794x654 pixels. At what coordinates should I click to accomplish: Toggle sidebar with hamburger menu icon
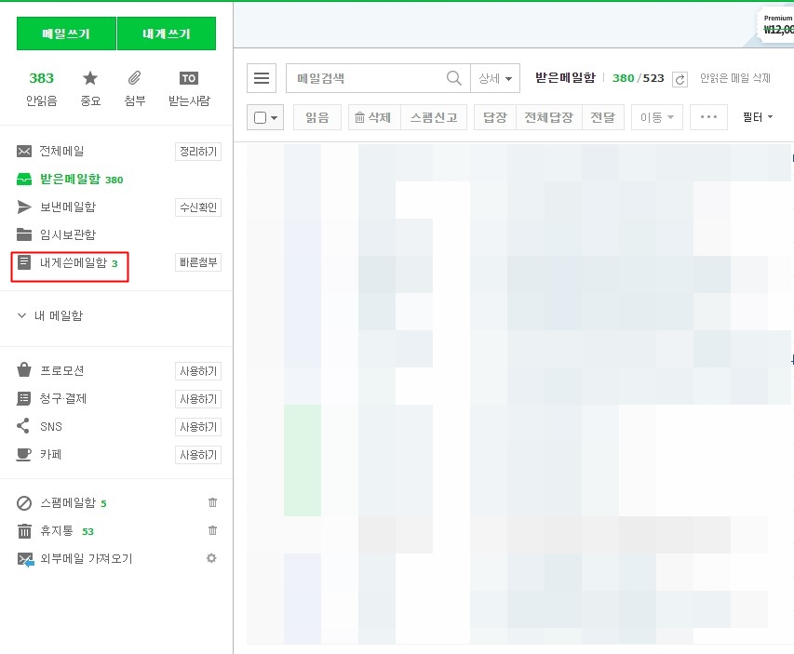pyautogui.click(x=262, y=78)
